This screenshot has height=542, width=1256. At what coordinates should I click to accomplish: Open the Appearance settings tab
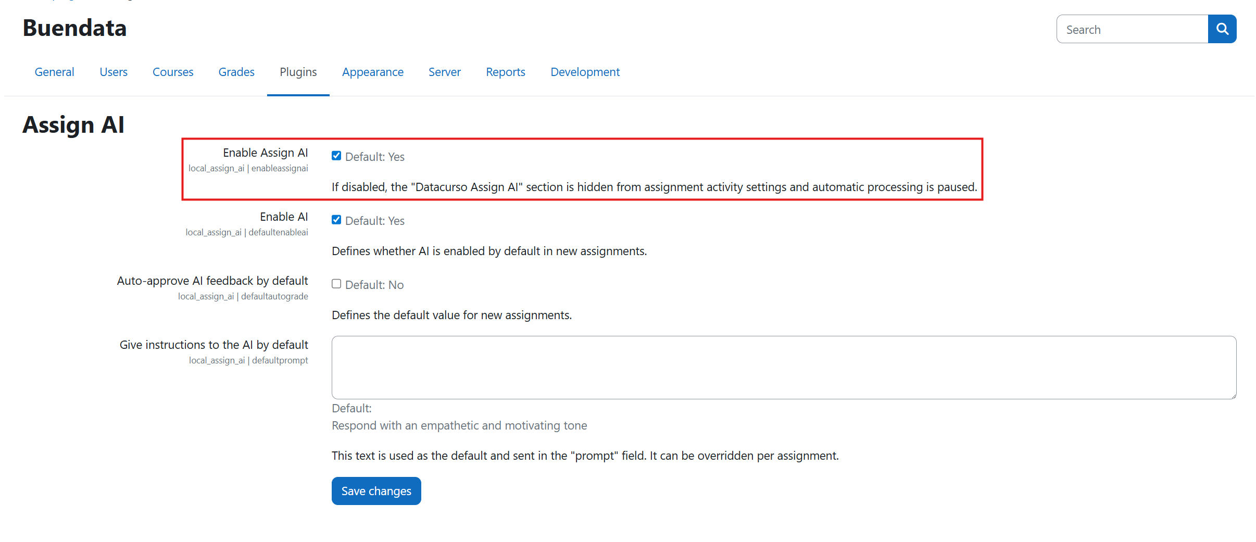[373, 72]
